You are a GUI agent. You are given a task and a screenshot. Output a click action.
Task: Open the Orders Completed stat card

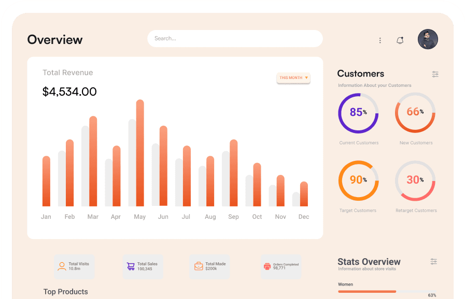(280, 266)
